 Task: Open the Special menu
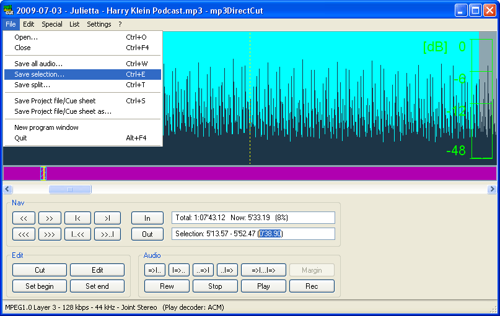52,24
